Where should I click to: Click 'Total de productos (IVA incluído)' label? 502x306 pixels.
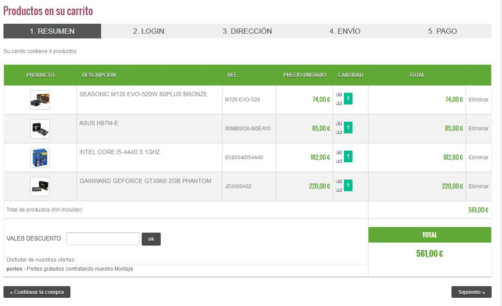(44, 210)
